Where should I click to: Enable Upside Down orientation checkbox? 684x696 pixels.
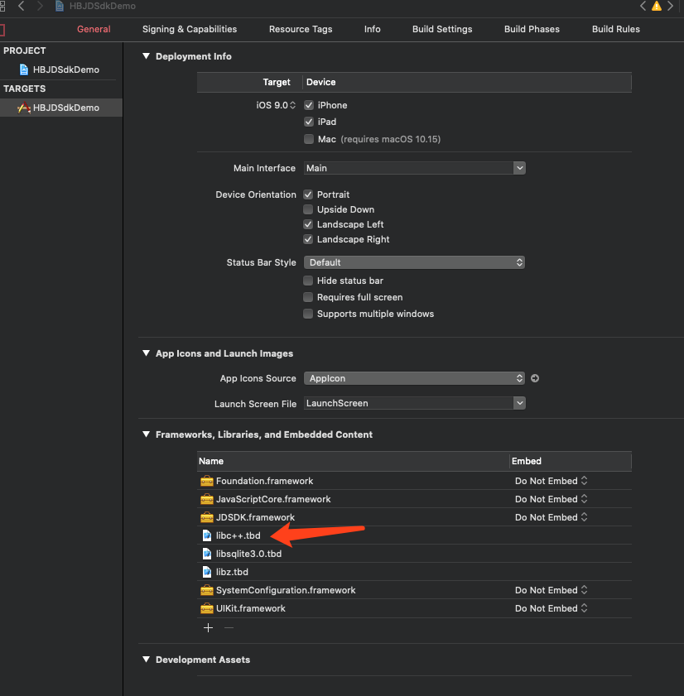[308, 209]
